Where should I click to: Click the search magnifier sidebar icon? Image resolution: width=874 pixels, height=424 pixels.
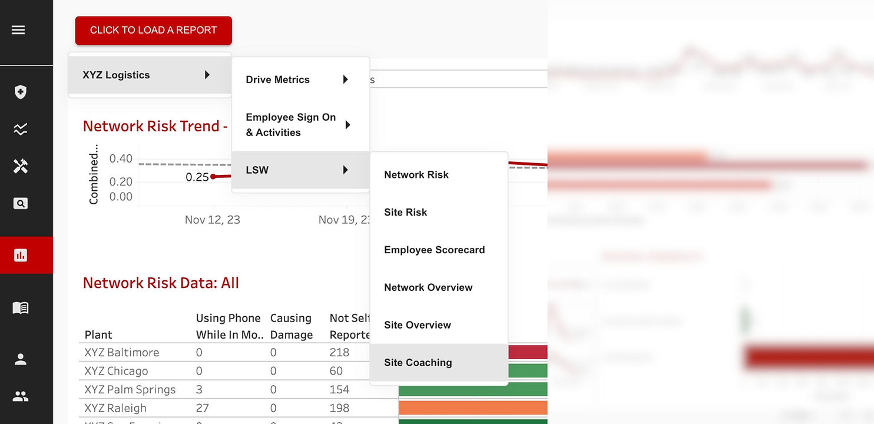click(x=21, y=204)
